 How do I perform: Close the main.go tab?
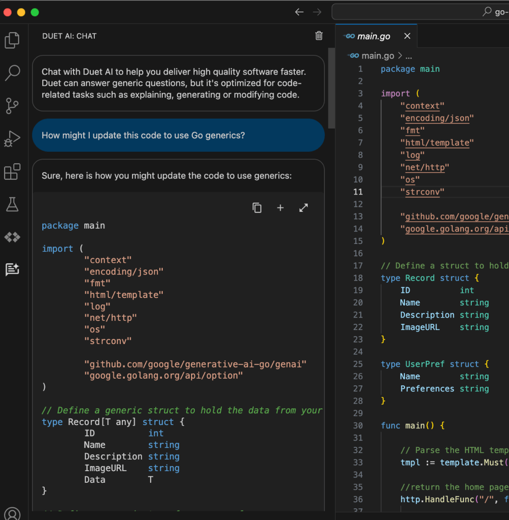pos(407,36)
